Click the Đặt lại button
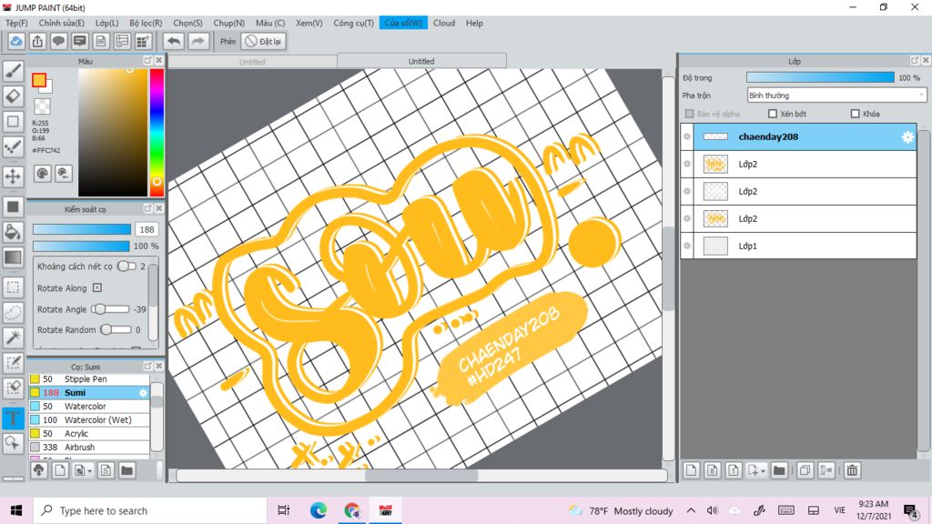The width and height of the screenshot is (932, 524). click(264, 41)
